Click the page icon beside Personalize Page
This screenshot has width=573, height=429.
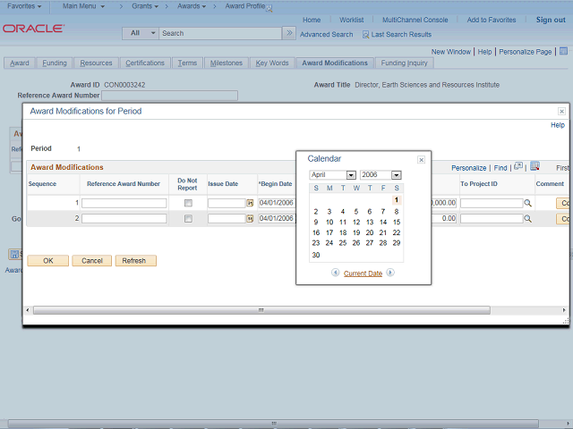pos(563,51)
